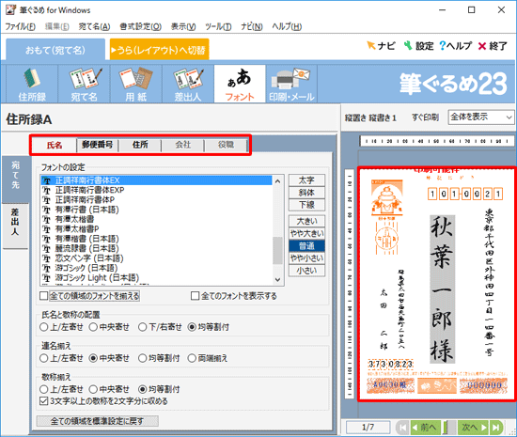Screen dimensions: 517x437
Task: Open the ファイル(F) menu
Action: pos(21,26)
